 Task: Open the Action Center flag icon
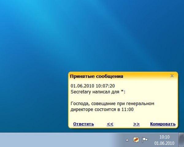[145, 140]
